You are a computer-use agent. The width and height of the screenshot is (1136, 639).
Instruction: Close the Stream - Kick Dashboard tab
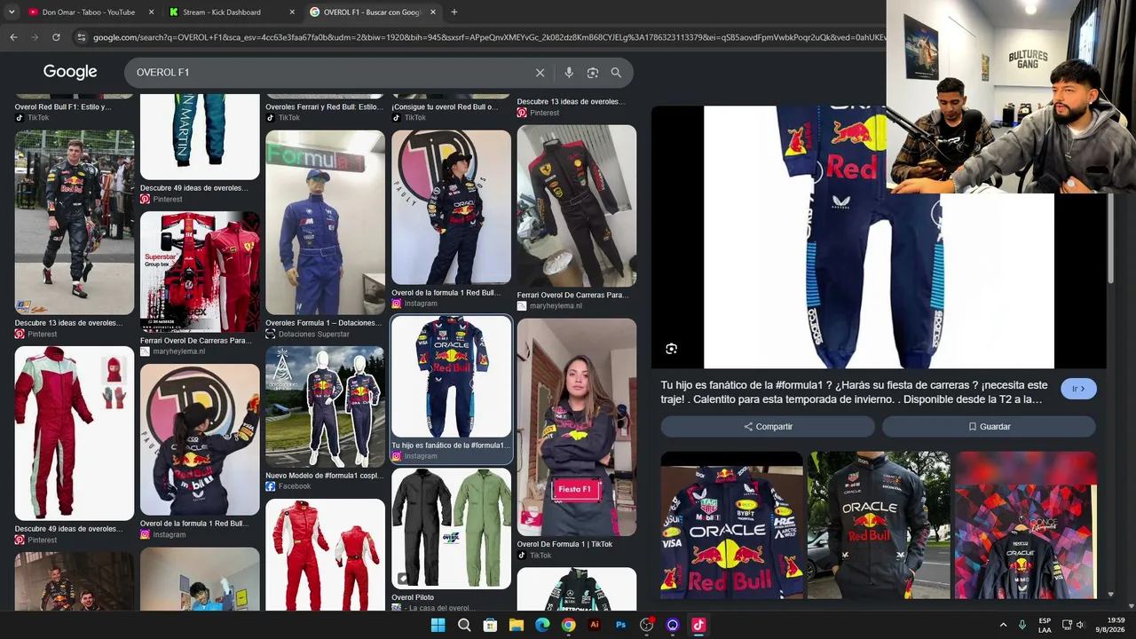click(292, 12)
